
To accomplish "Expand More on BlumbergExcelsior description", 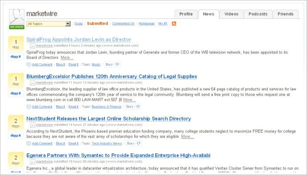I will 129,100.
